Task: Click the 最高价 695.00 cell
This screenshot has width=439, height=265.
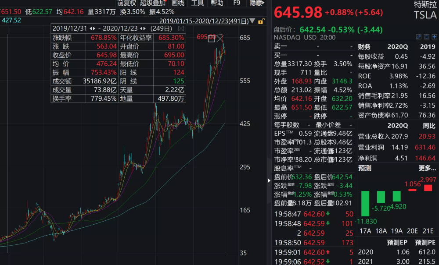Action: [x=152, y=55]
